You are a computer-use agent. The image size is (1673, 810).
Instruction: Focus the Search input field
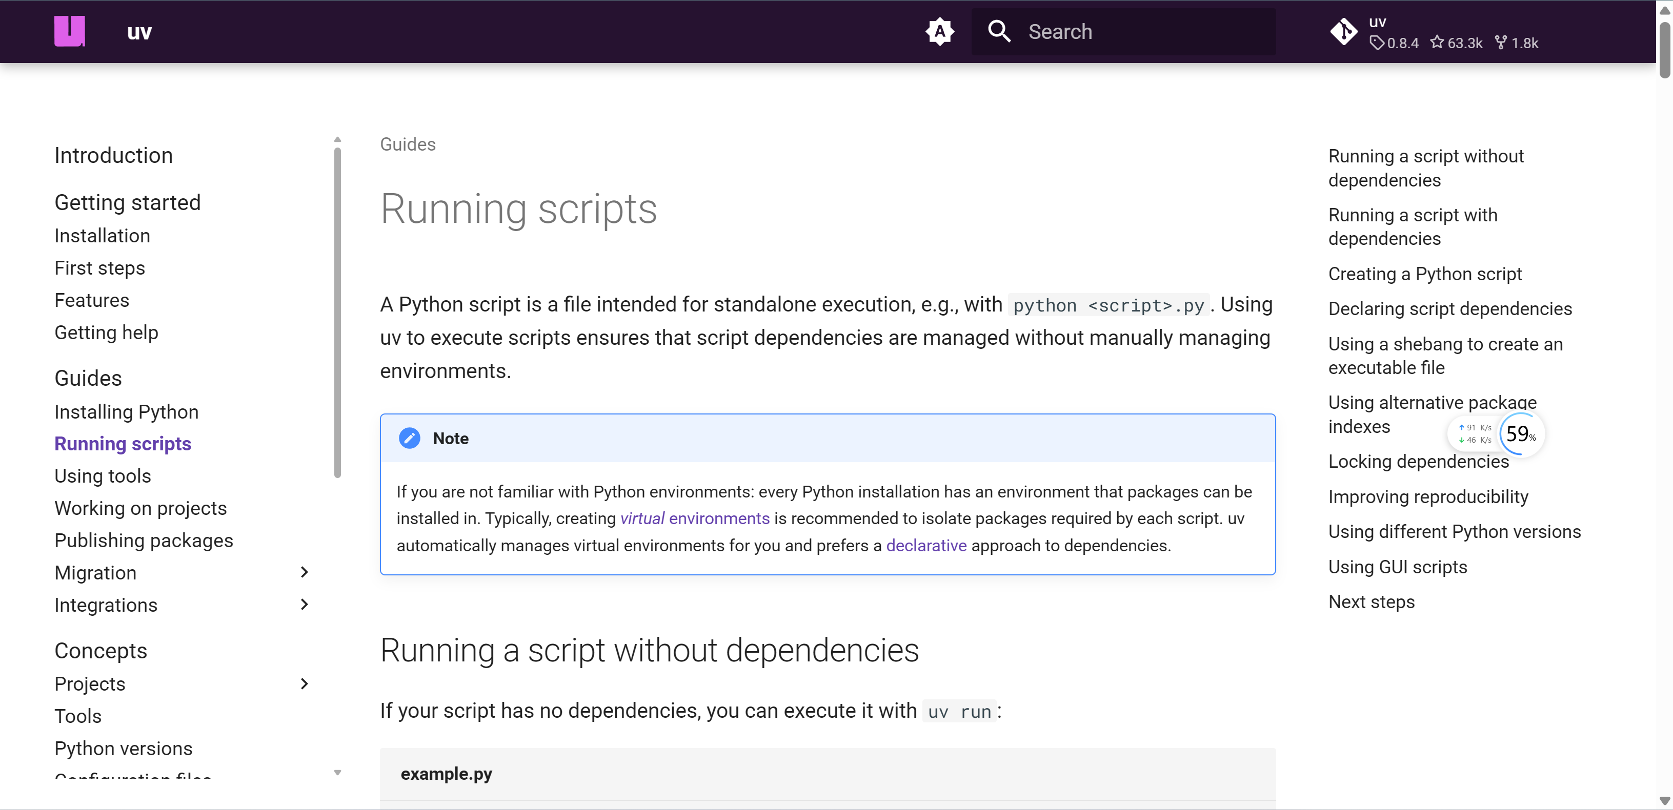pos(1123,31)
